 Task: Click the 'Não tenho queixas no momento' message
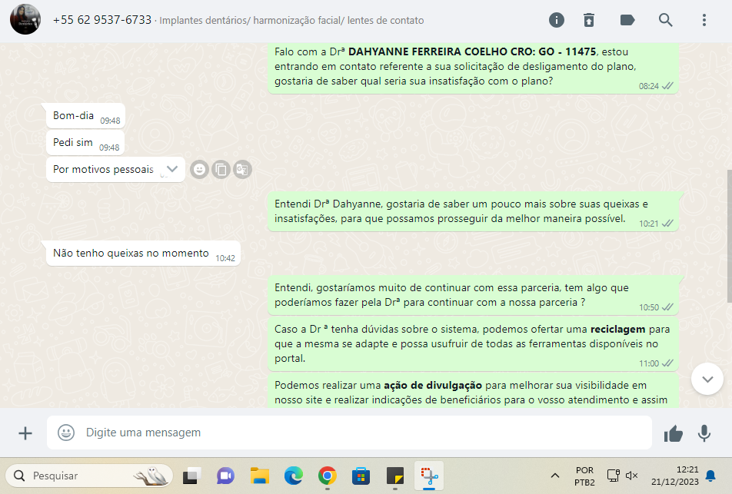[143, 254]
